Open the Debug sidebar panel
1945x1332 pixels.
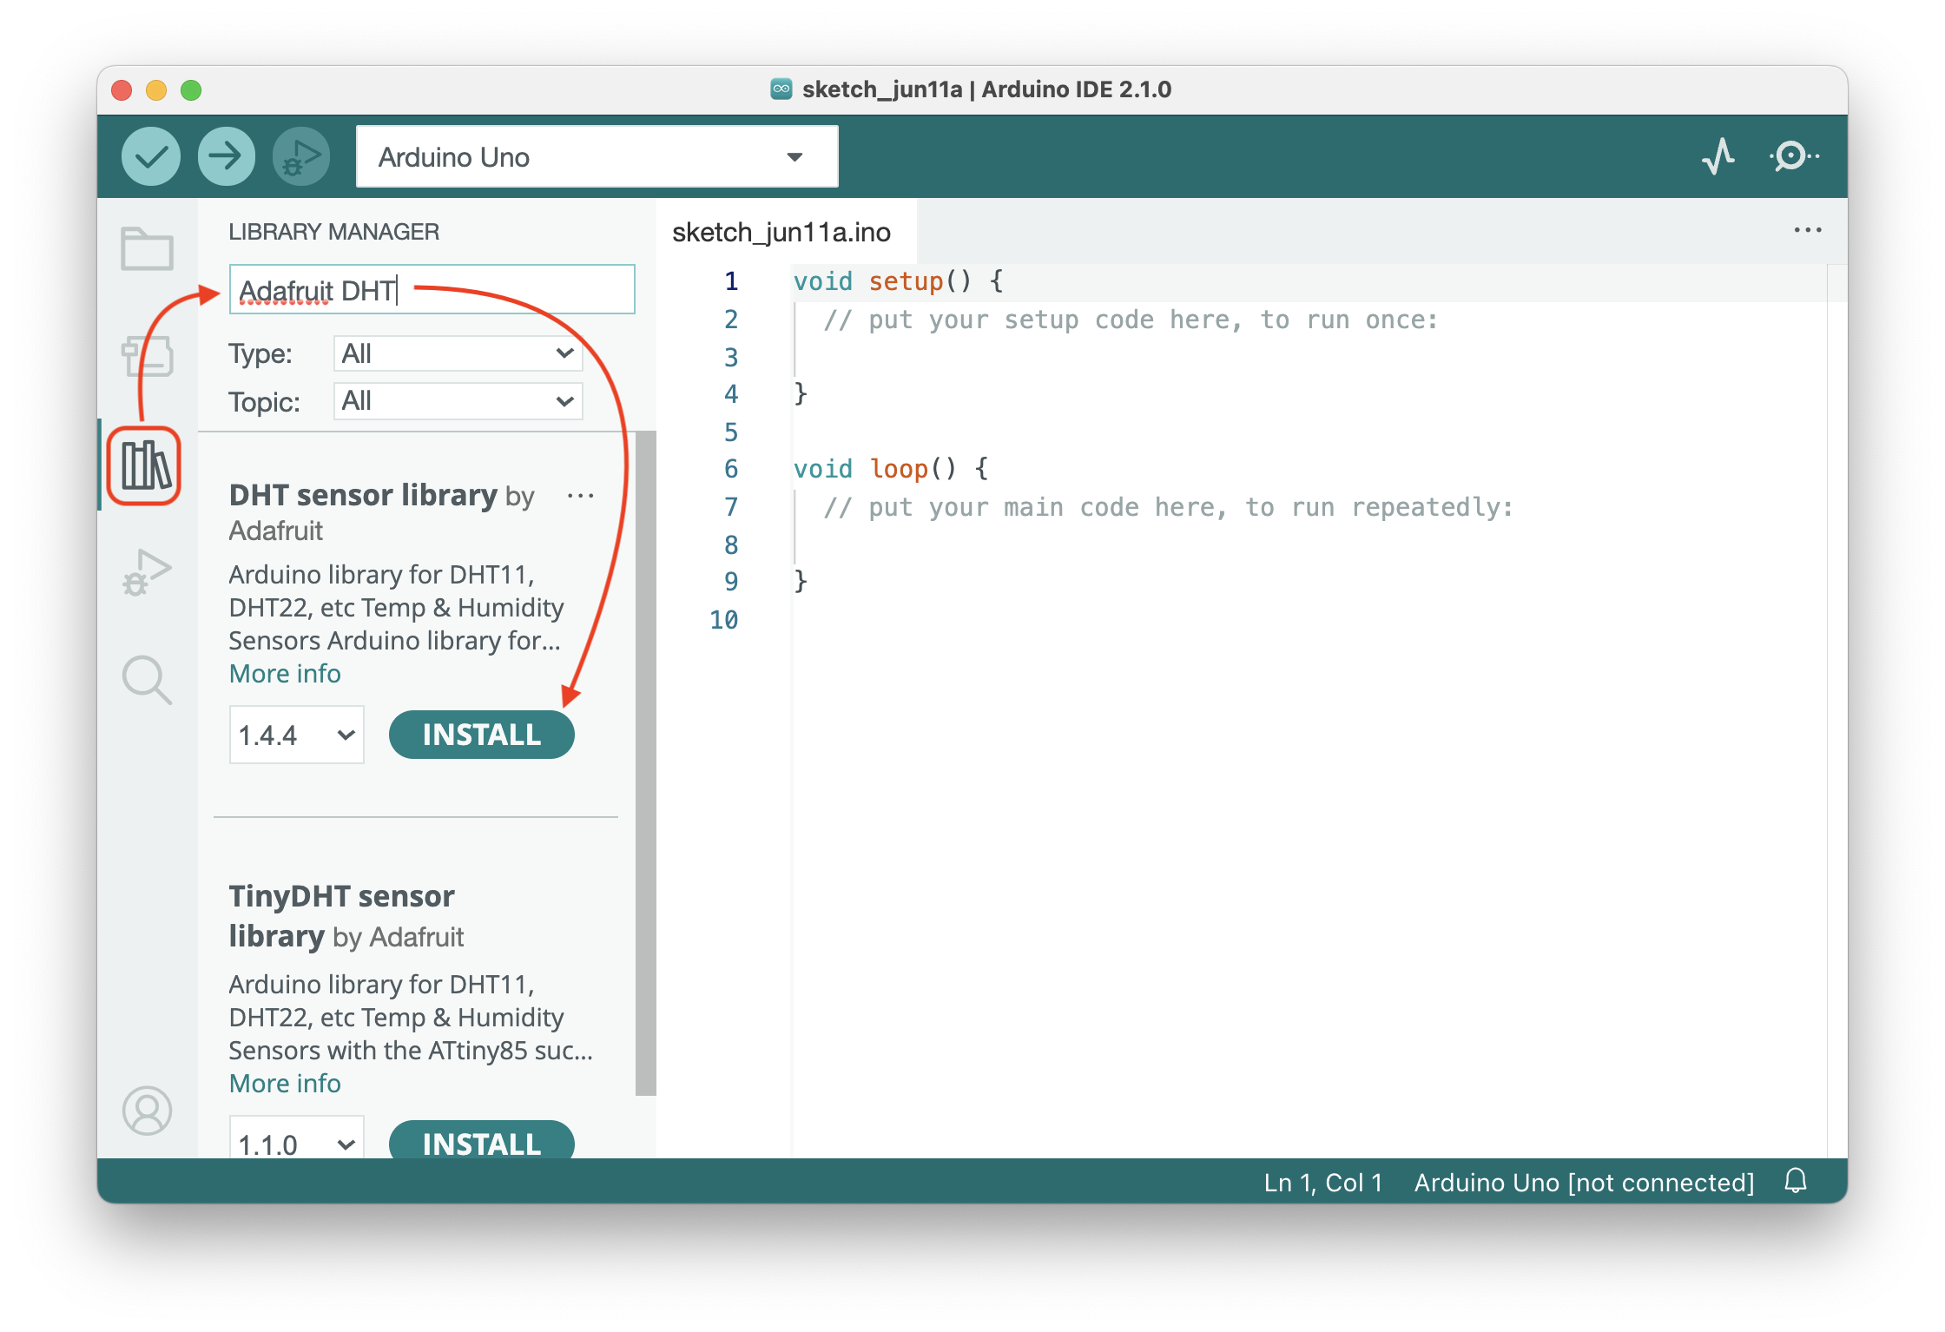point(147,573)
